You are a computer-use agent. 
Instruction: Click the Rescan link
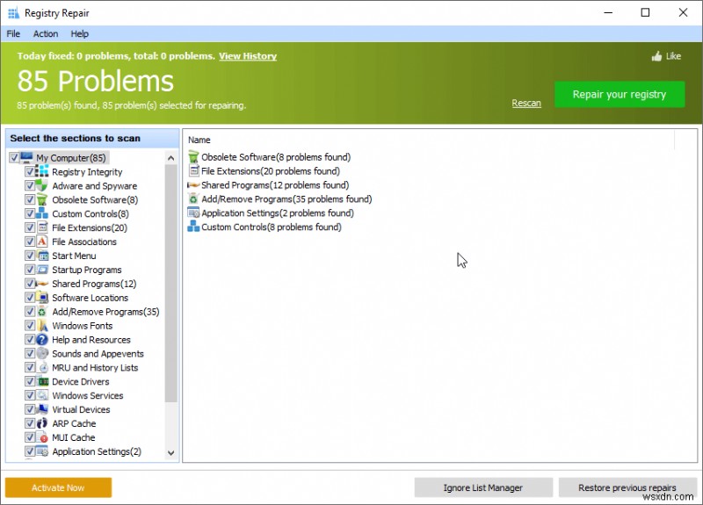[526, 103]
